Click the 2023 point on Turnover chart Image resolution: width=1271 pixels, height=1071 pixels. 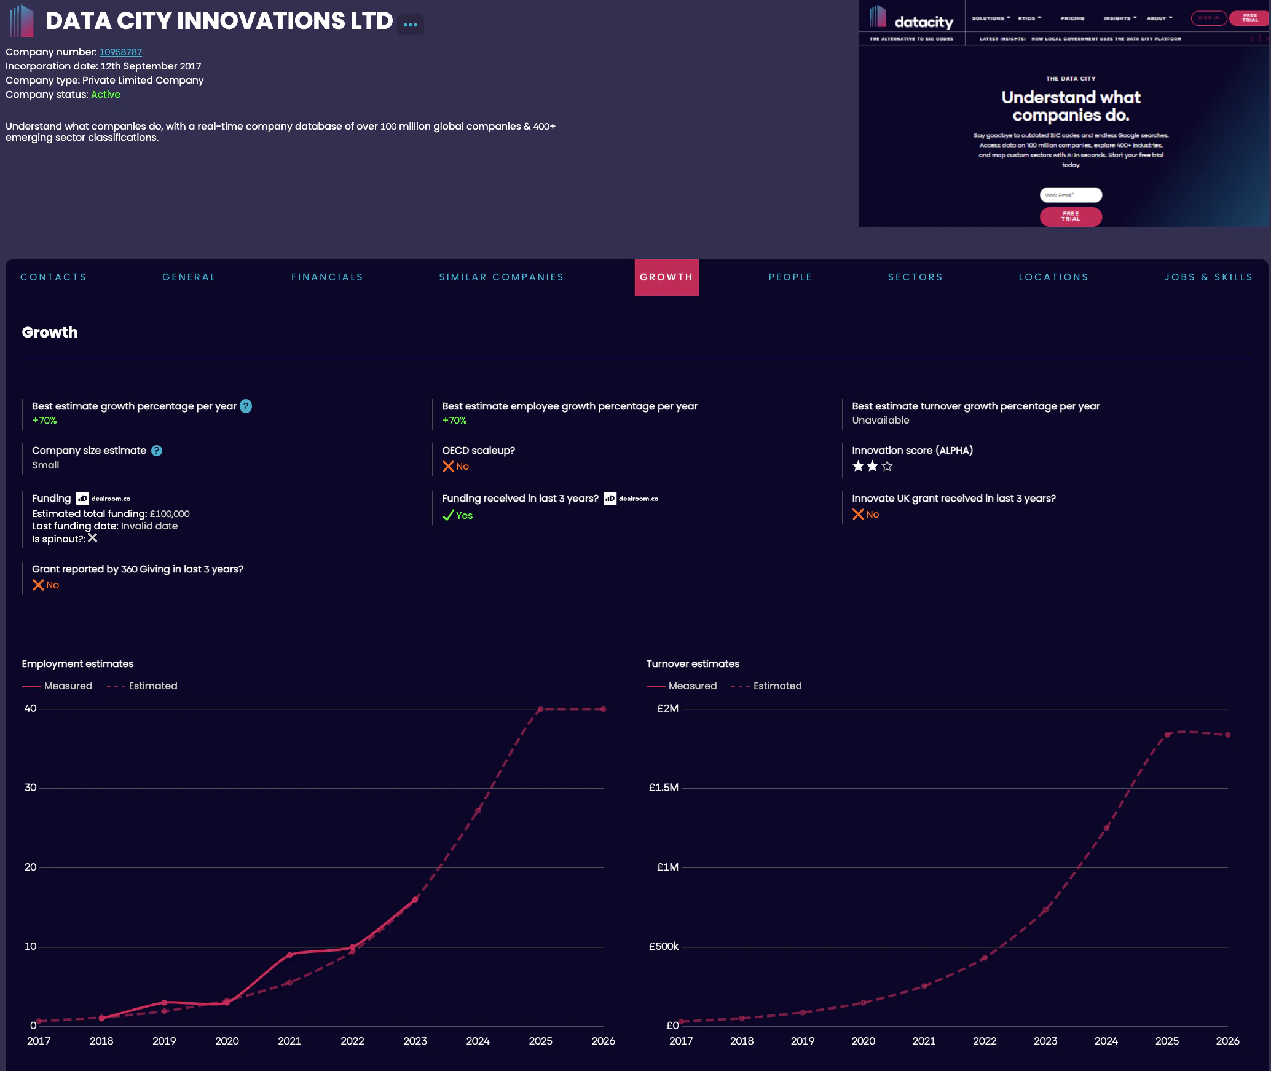tap(1045, 910)
